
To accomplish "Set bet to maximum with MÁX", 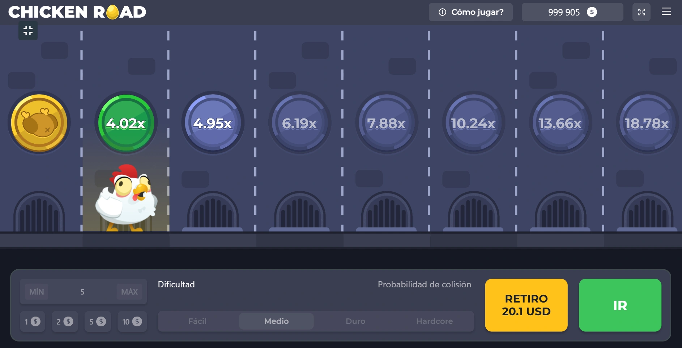I will tap(129, 292).
